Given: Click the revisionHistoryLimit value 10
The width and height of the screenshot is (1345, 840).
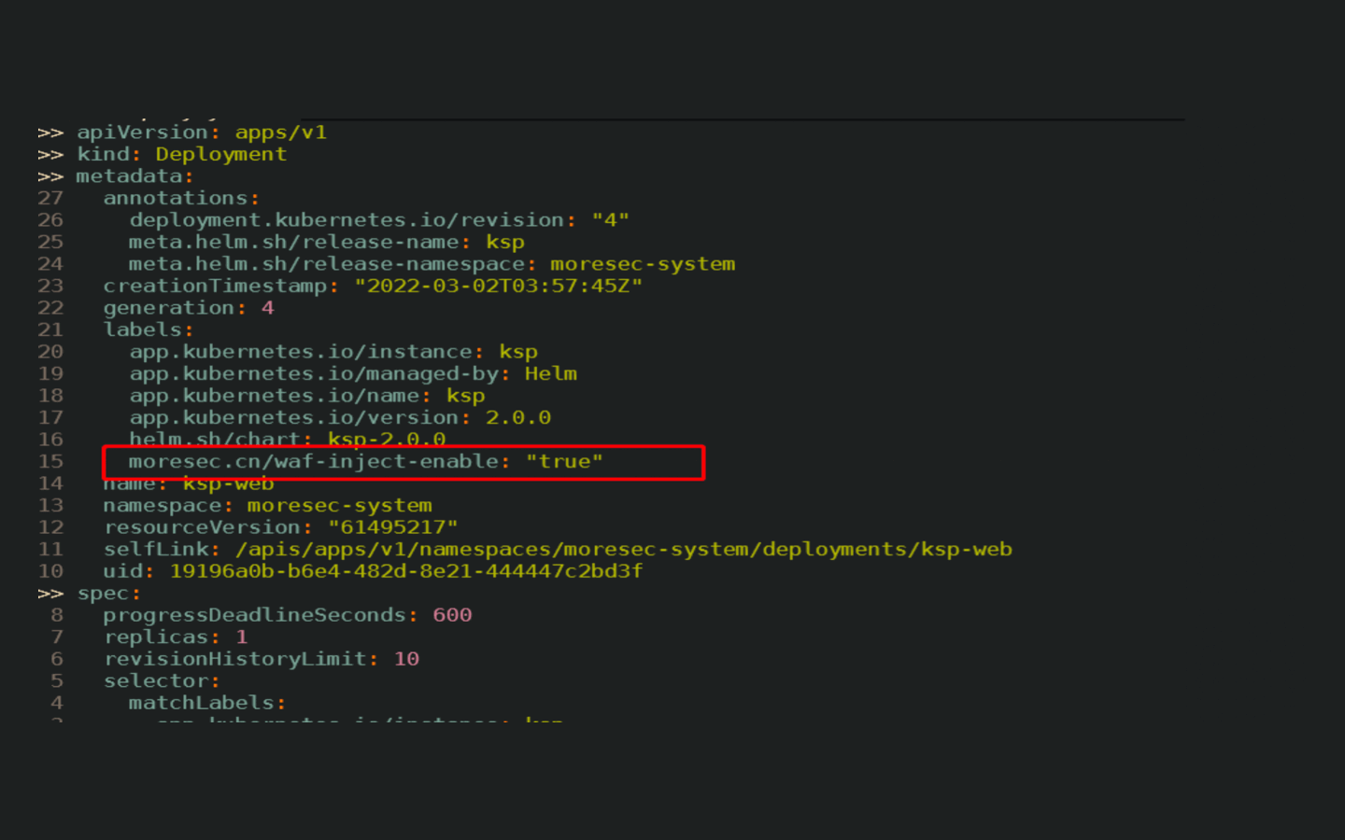Looking at the screenshot, I should coord(406,659).
